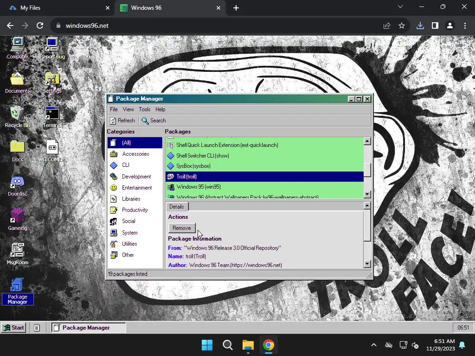This screenshot has width=475, height=356.
Task: Click the share page icon
Action: pyautogui.click(x=387, y=26)
